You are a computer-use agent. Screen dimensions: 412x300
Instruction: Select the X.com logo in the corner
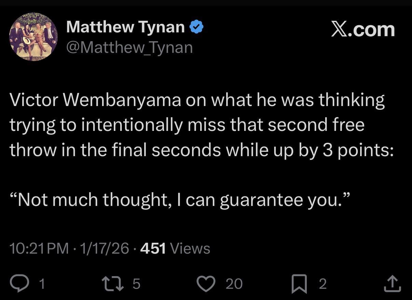(x=363, y=29)
